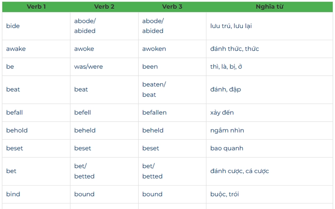Select the meaning 'đánh cược, cá cược'
335x209 pixels.
240,171
